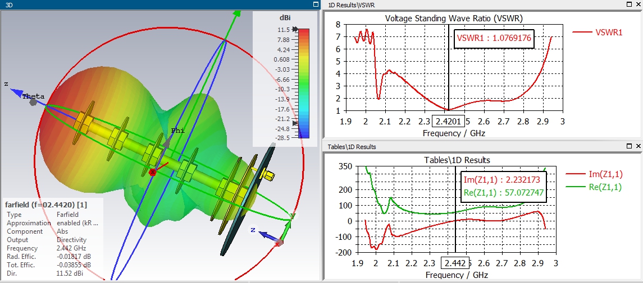Click the Tot. Effic. -0.03855 dB row

point(49,265)
